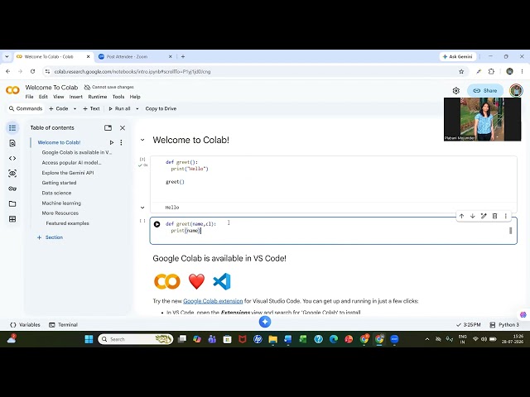Viewport: 530px width, 397px height.
Task: Open Secrets key icon in sidebar
Action: coord(12,189)
